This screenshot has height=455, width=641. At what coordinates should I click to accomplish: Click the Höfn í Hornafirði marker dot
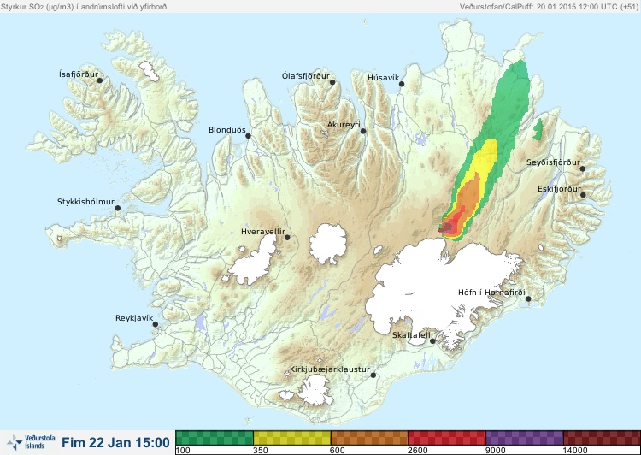(528, 299)
